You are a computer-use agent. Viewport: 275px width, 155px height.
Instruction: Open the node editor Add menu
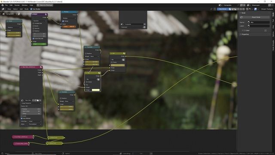(21, 9)
